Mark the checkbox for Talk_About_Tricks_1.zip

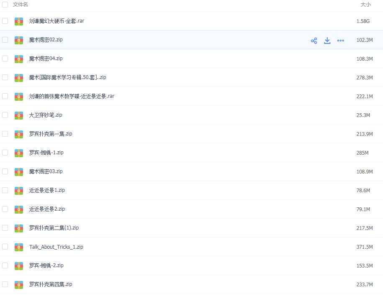(5, 247)
